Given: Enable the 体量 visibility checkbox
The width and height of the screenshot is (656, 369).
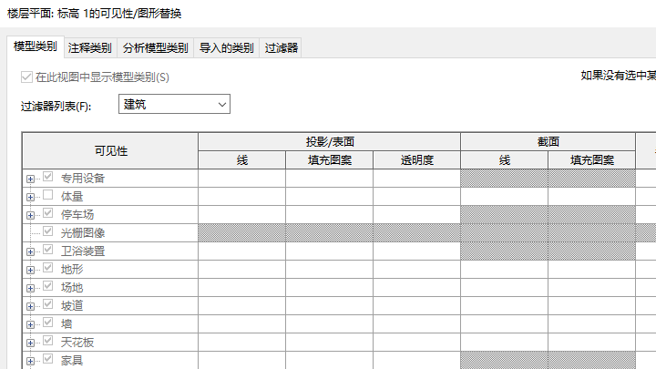Looking at the screenshot, I should point(48,196).
